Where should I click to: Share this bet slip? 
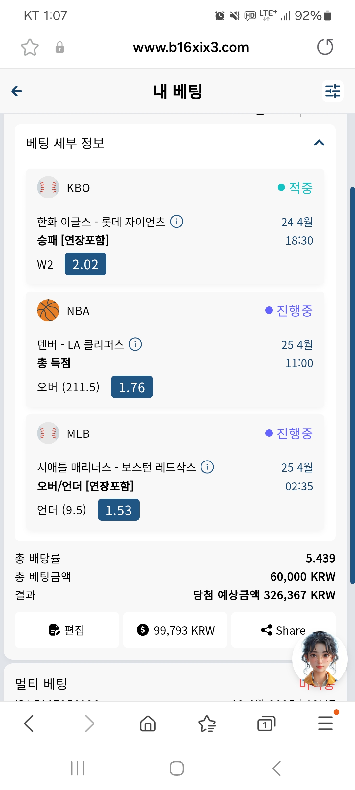click(283, 630)
